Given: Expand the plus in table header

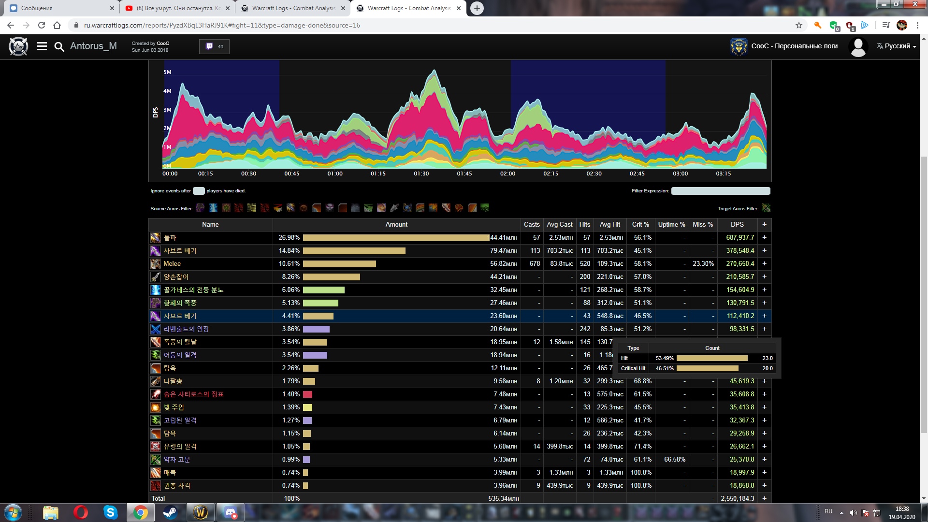Looking at the screenshot, I should (764, 224).
